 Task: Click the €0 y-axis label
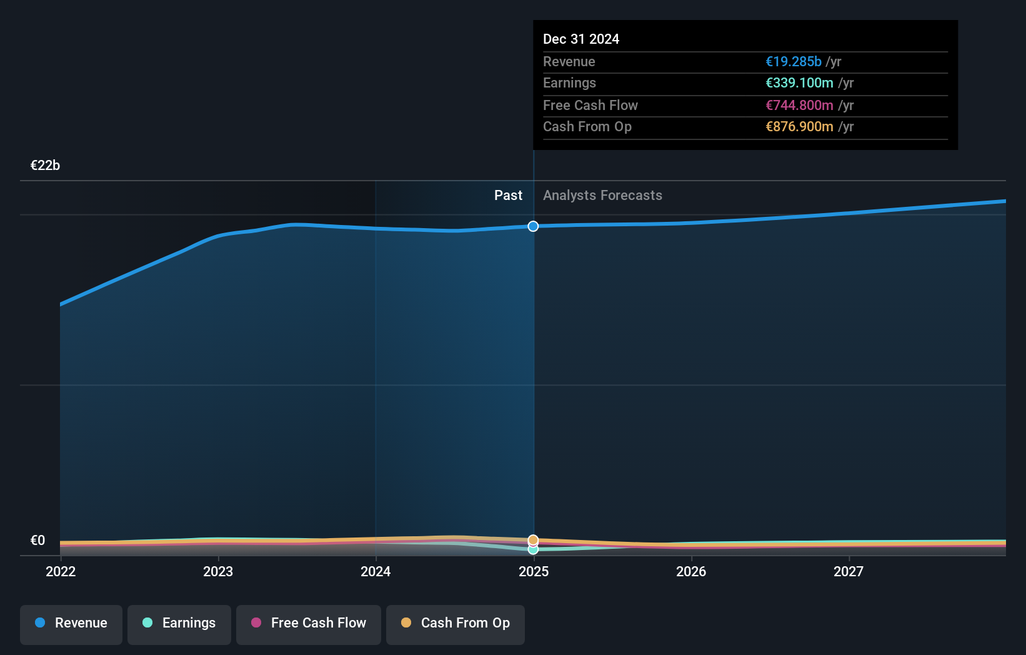pyautogui.click(x=37, y=540)
